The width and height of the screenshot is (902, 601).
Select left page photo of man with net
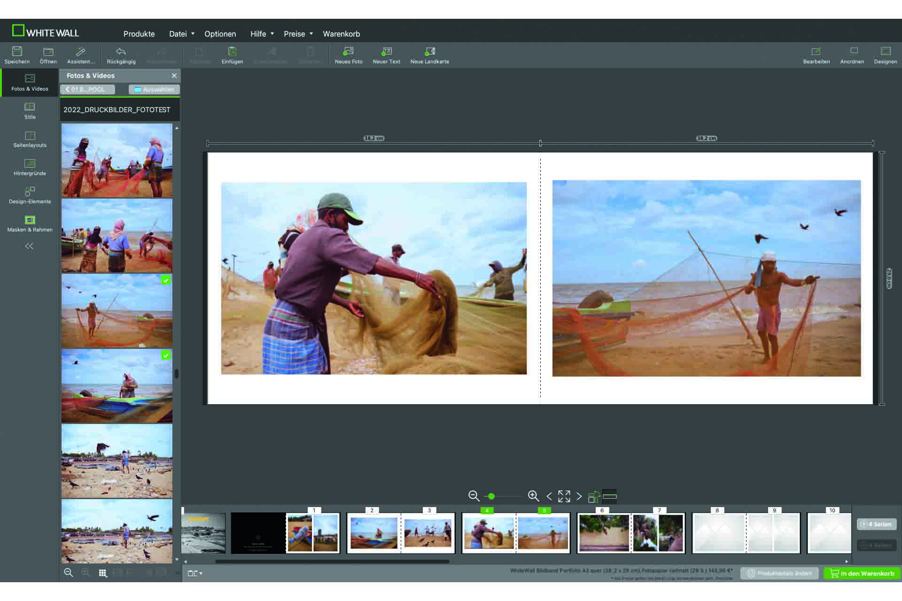(374, 278)
